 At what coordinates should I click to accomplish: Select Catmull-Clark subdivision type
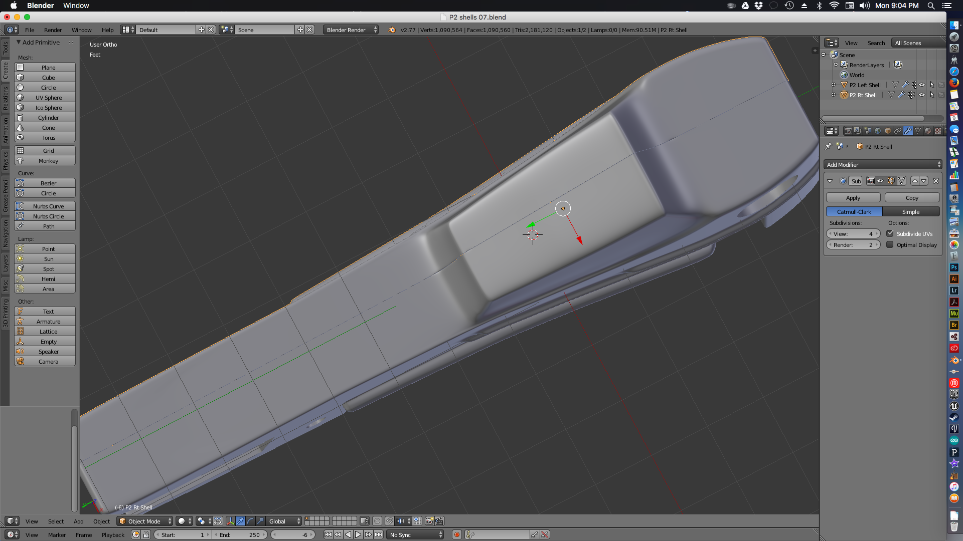coord(854,212)
